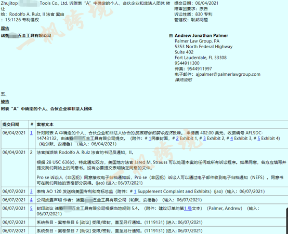Select the # column header

point(32,125)
